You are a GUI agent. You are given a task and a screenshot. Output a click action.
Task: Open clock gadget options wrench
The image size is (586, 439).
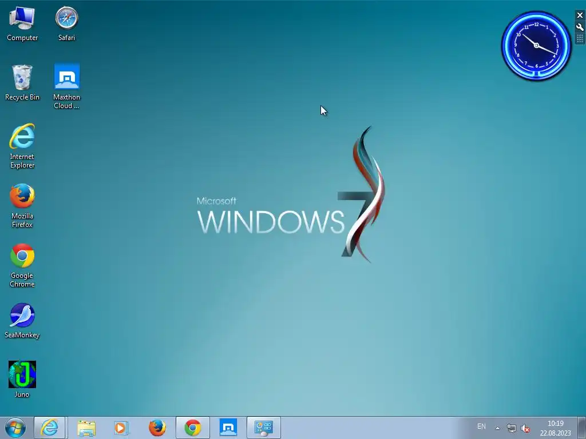pyautogui.click(x=580, y=27)
